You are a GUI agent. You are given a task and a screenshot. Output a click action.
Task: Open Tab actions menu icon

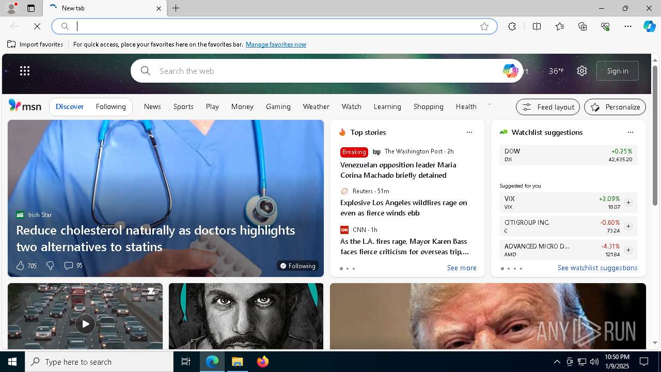(x=31, y=8)
